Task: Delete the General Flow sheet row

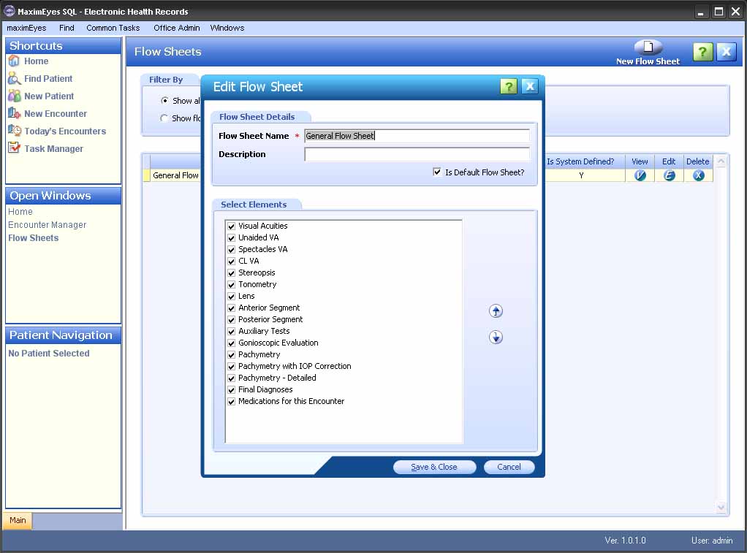Action: pos(699,175)
